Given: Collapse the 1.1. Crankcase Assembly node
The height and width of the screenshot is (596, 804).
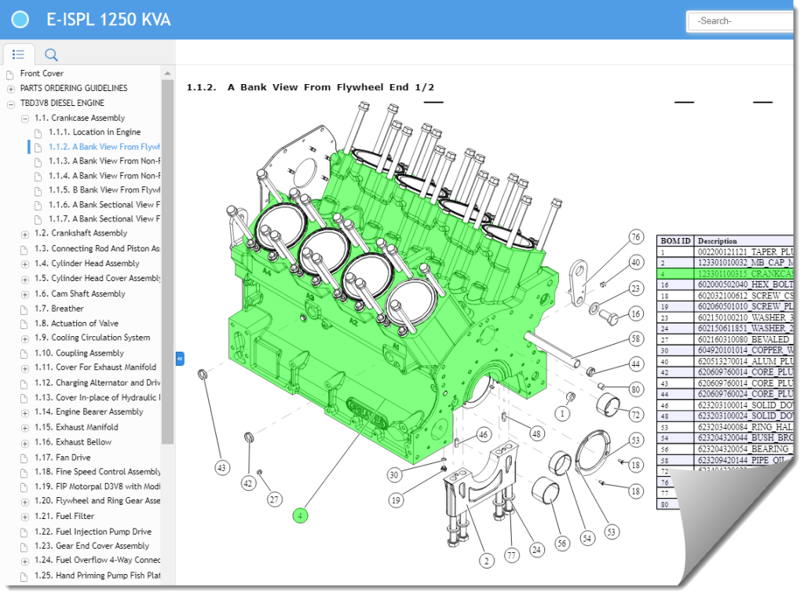Looking at the screenshot, I should coord(25,119).
